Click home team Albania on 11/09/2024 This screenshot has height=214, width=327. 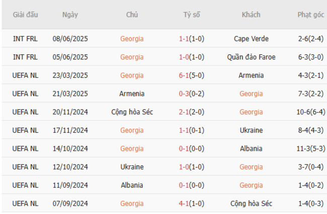coord(132,185)
